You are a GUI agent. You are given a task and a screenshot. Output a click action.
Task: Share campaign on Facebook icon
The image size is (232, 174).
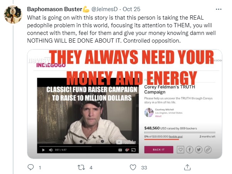[190, 149]
